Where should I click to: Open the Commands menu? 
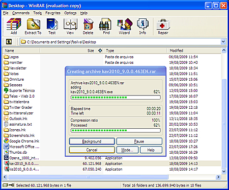[x=21, y=13]
